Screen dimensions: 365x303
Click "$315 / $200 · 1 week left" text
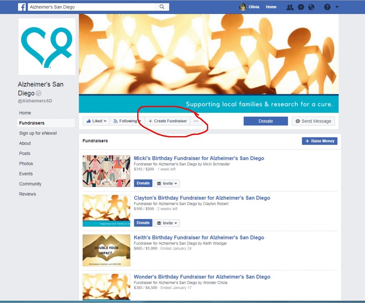[x=154, y=169]
